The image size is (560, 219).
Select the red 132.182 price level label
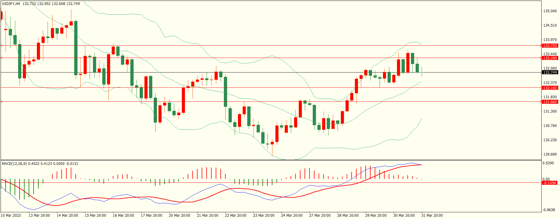point(550,88)
